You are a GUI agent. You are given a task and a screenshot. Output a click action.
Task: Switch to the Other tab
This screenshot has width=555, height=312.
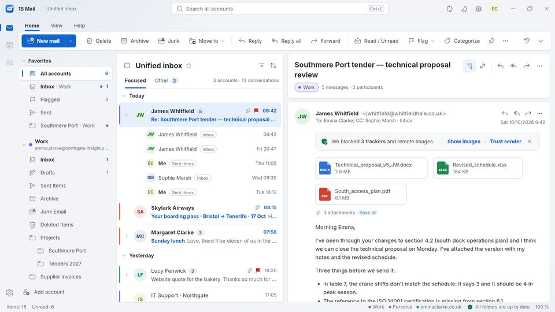pyautogui.click(x=166, y=81)
